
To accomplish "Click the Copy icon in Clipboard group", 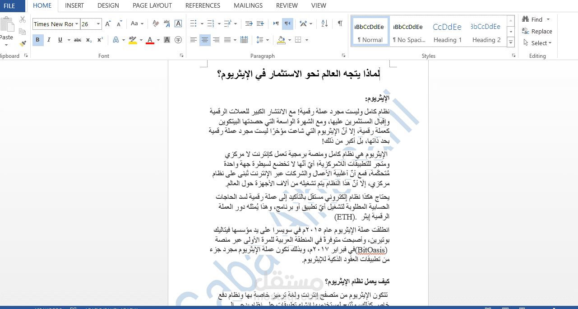I will tap(23, 32).
